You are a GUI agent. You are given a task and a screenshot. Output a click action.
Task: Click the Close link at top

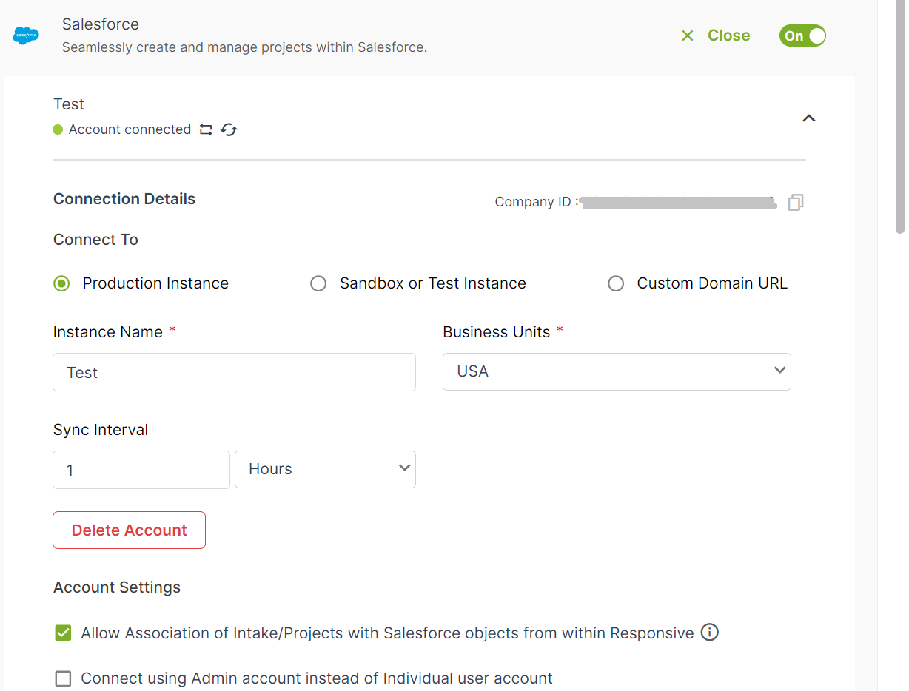[728, 36]
